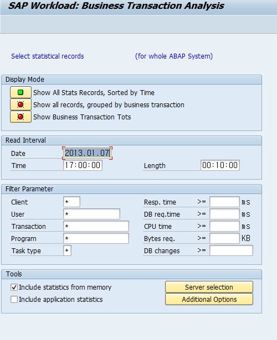Focus the Date field 2013.01.07
The height and width of the screenshot is (340, 277).
tap(88, 153)
